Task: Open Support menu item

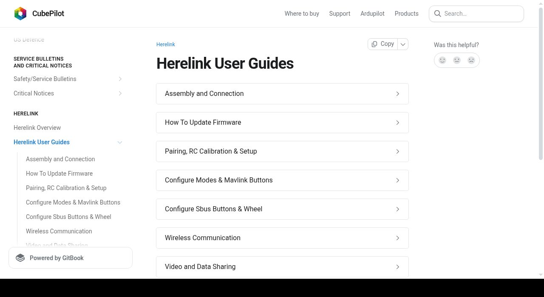Action: (340, 14)
